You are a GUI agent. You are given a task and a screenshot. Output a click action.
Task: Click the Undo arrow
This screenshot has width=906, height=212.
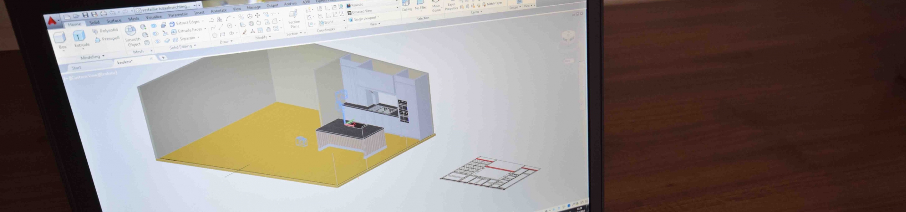tap(113, 13)
